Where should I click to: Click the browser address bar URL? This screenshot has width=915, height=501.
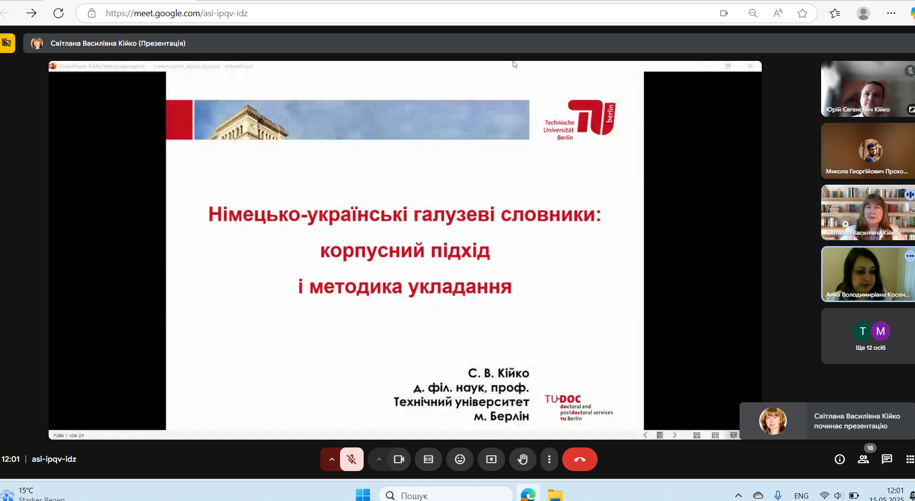point(177,13)
